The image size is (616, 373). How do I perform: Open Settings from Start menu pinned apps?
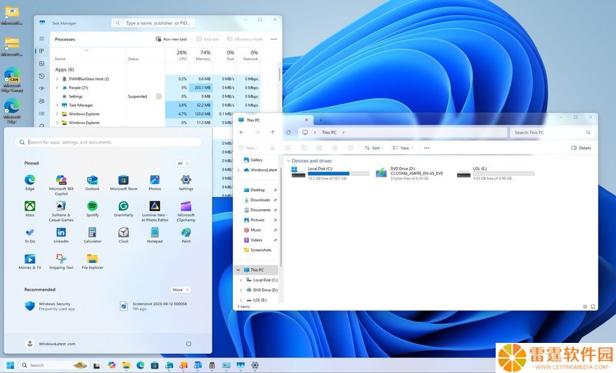point(186,183)
